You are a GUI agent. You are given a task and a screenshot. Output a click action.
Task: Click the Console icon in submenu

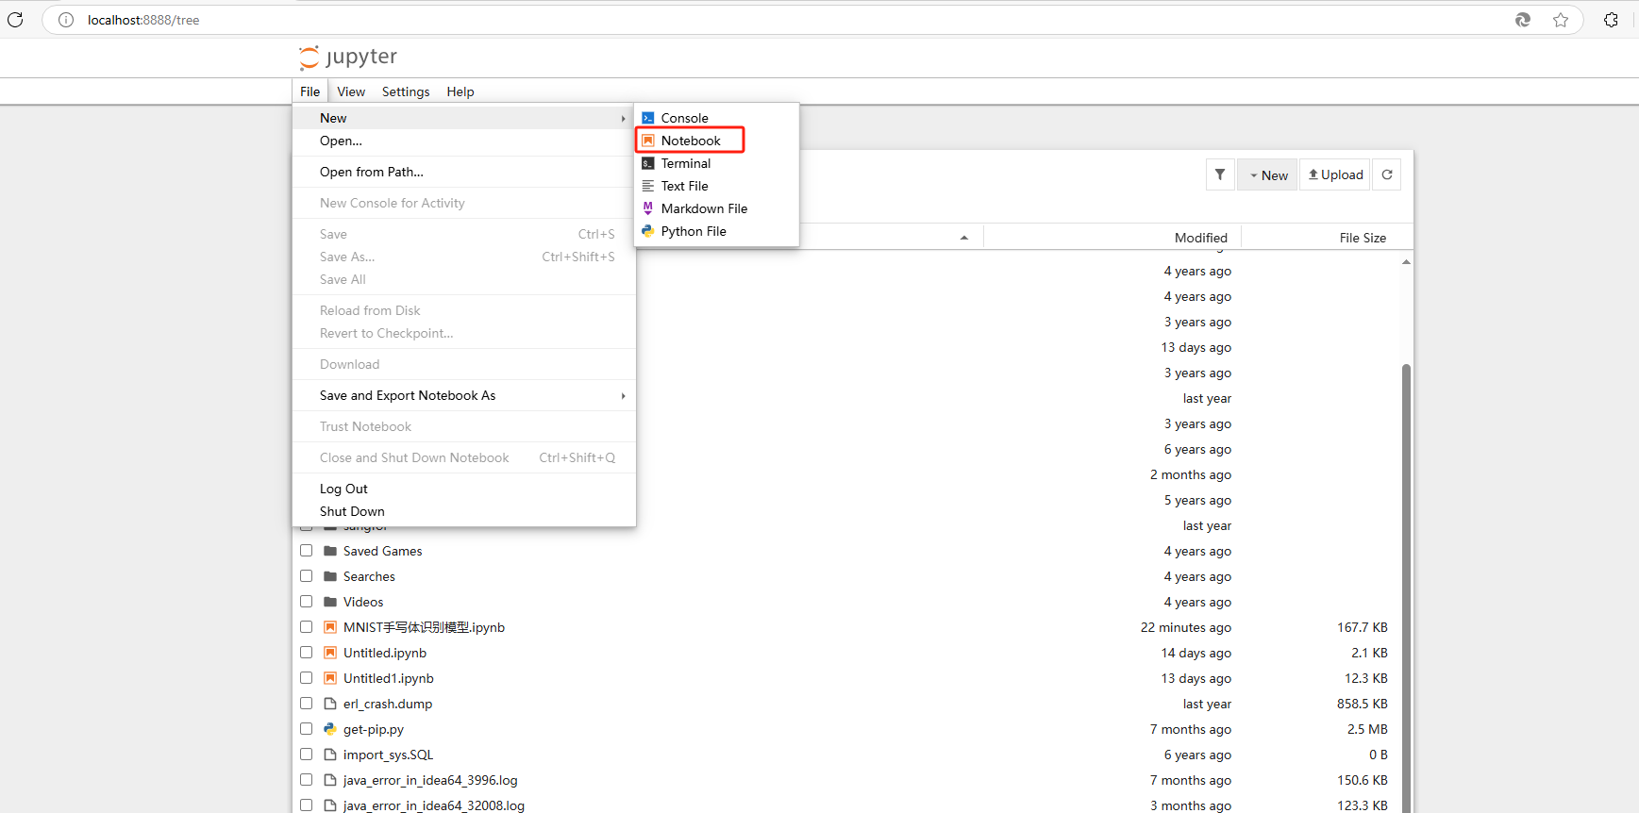[648, 118]
